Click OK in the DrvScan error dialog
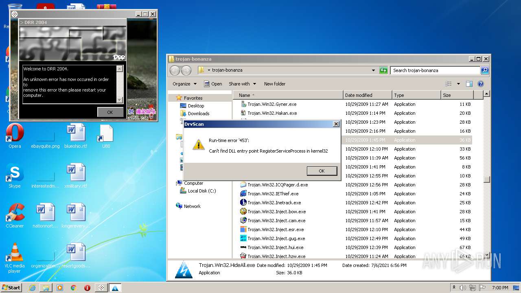 (322, 171)
